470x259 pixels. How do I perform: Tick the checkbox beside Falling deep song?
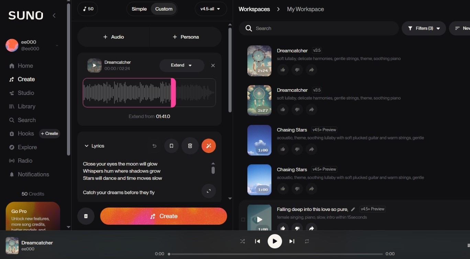click(x=243, y=220)
